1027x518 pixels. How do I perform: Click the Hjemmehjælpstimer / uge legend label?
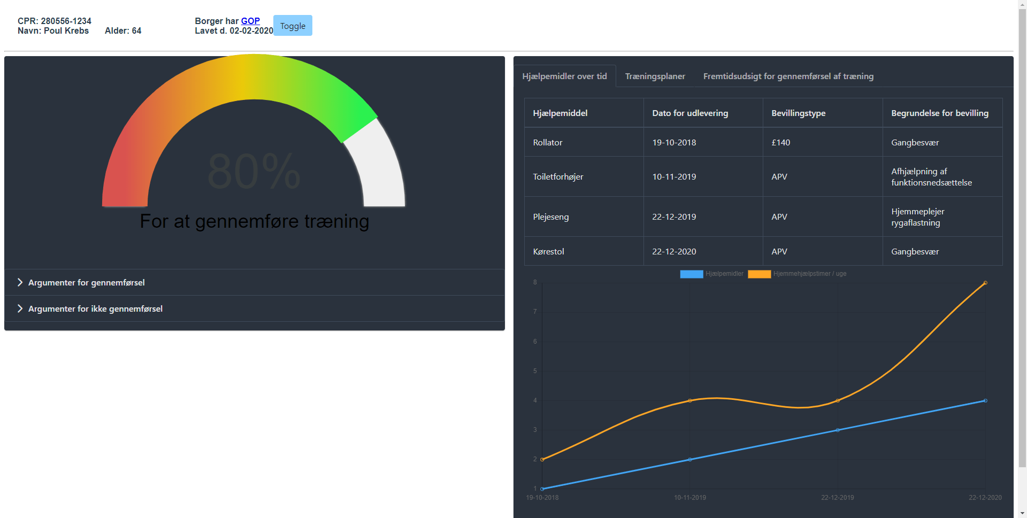point(809,274)
